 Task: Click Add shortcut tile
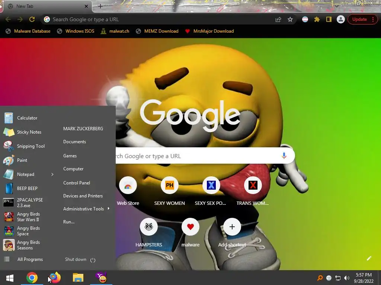point(232,233)
